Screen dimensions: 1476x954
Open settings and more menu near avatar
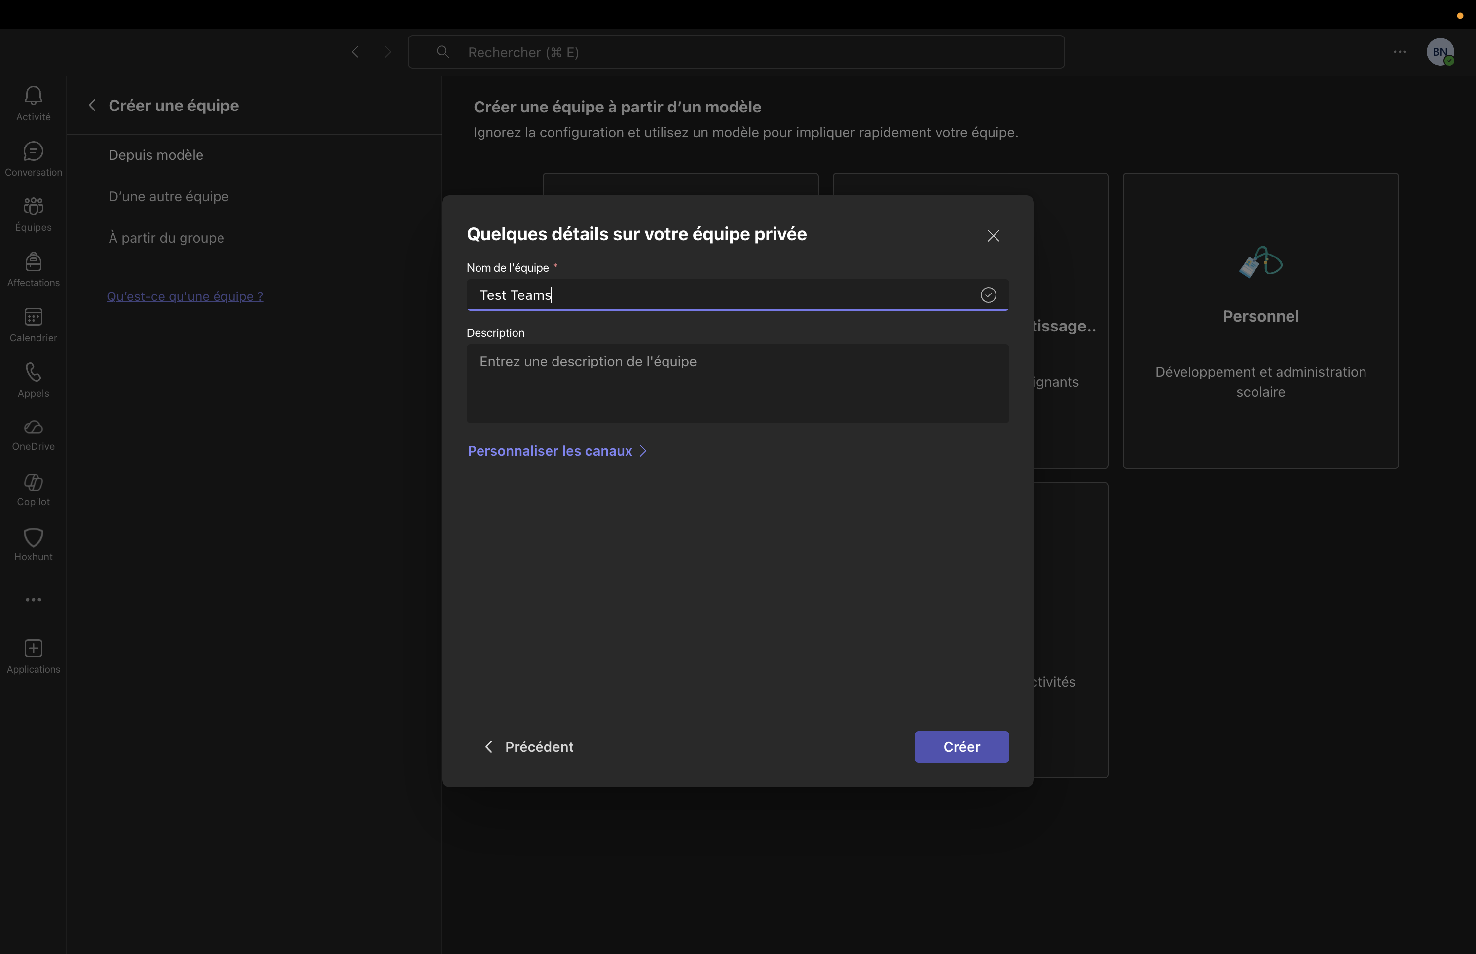click(x=1399, y=52)
